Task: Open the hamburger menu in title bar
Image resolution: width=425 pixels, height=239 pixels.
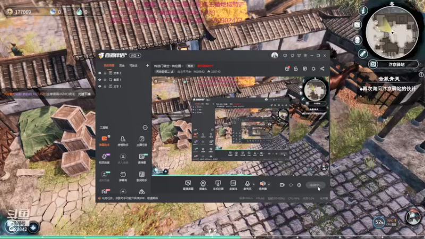Action: pyautogui.click(x=305, y=56)
